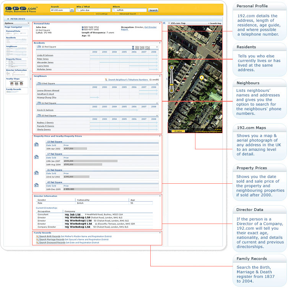Click the Search Map link above the map

tap(215, 23)
